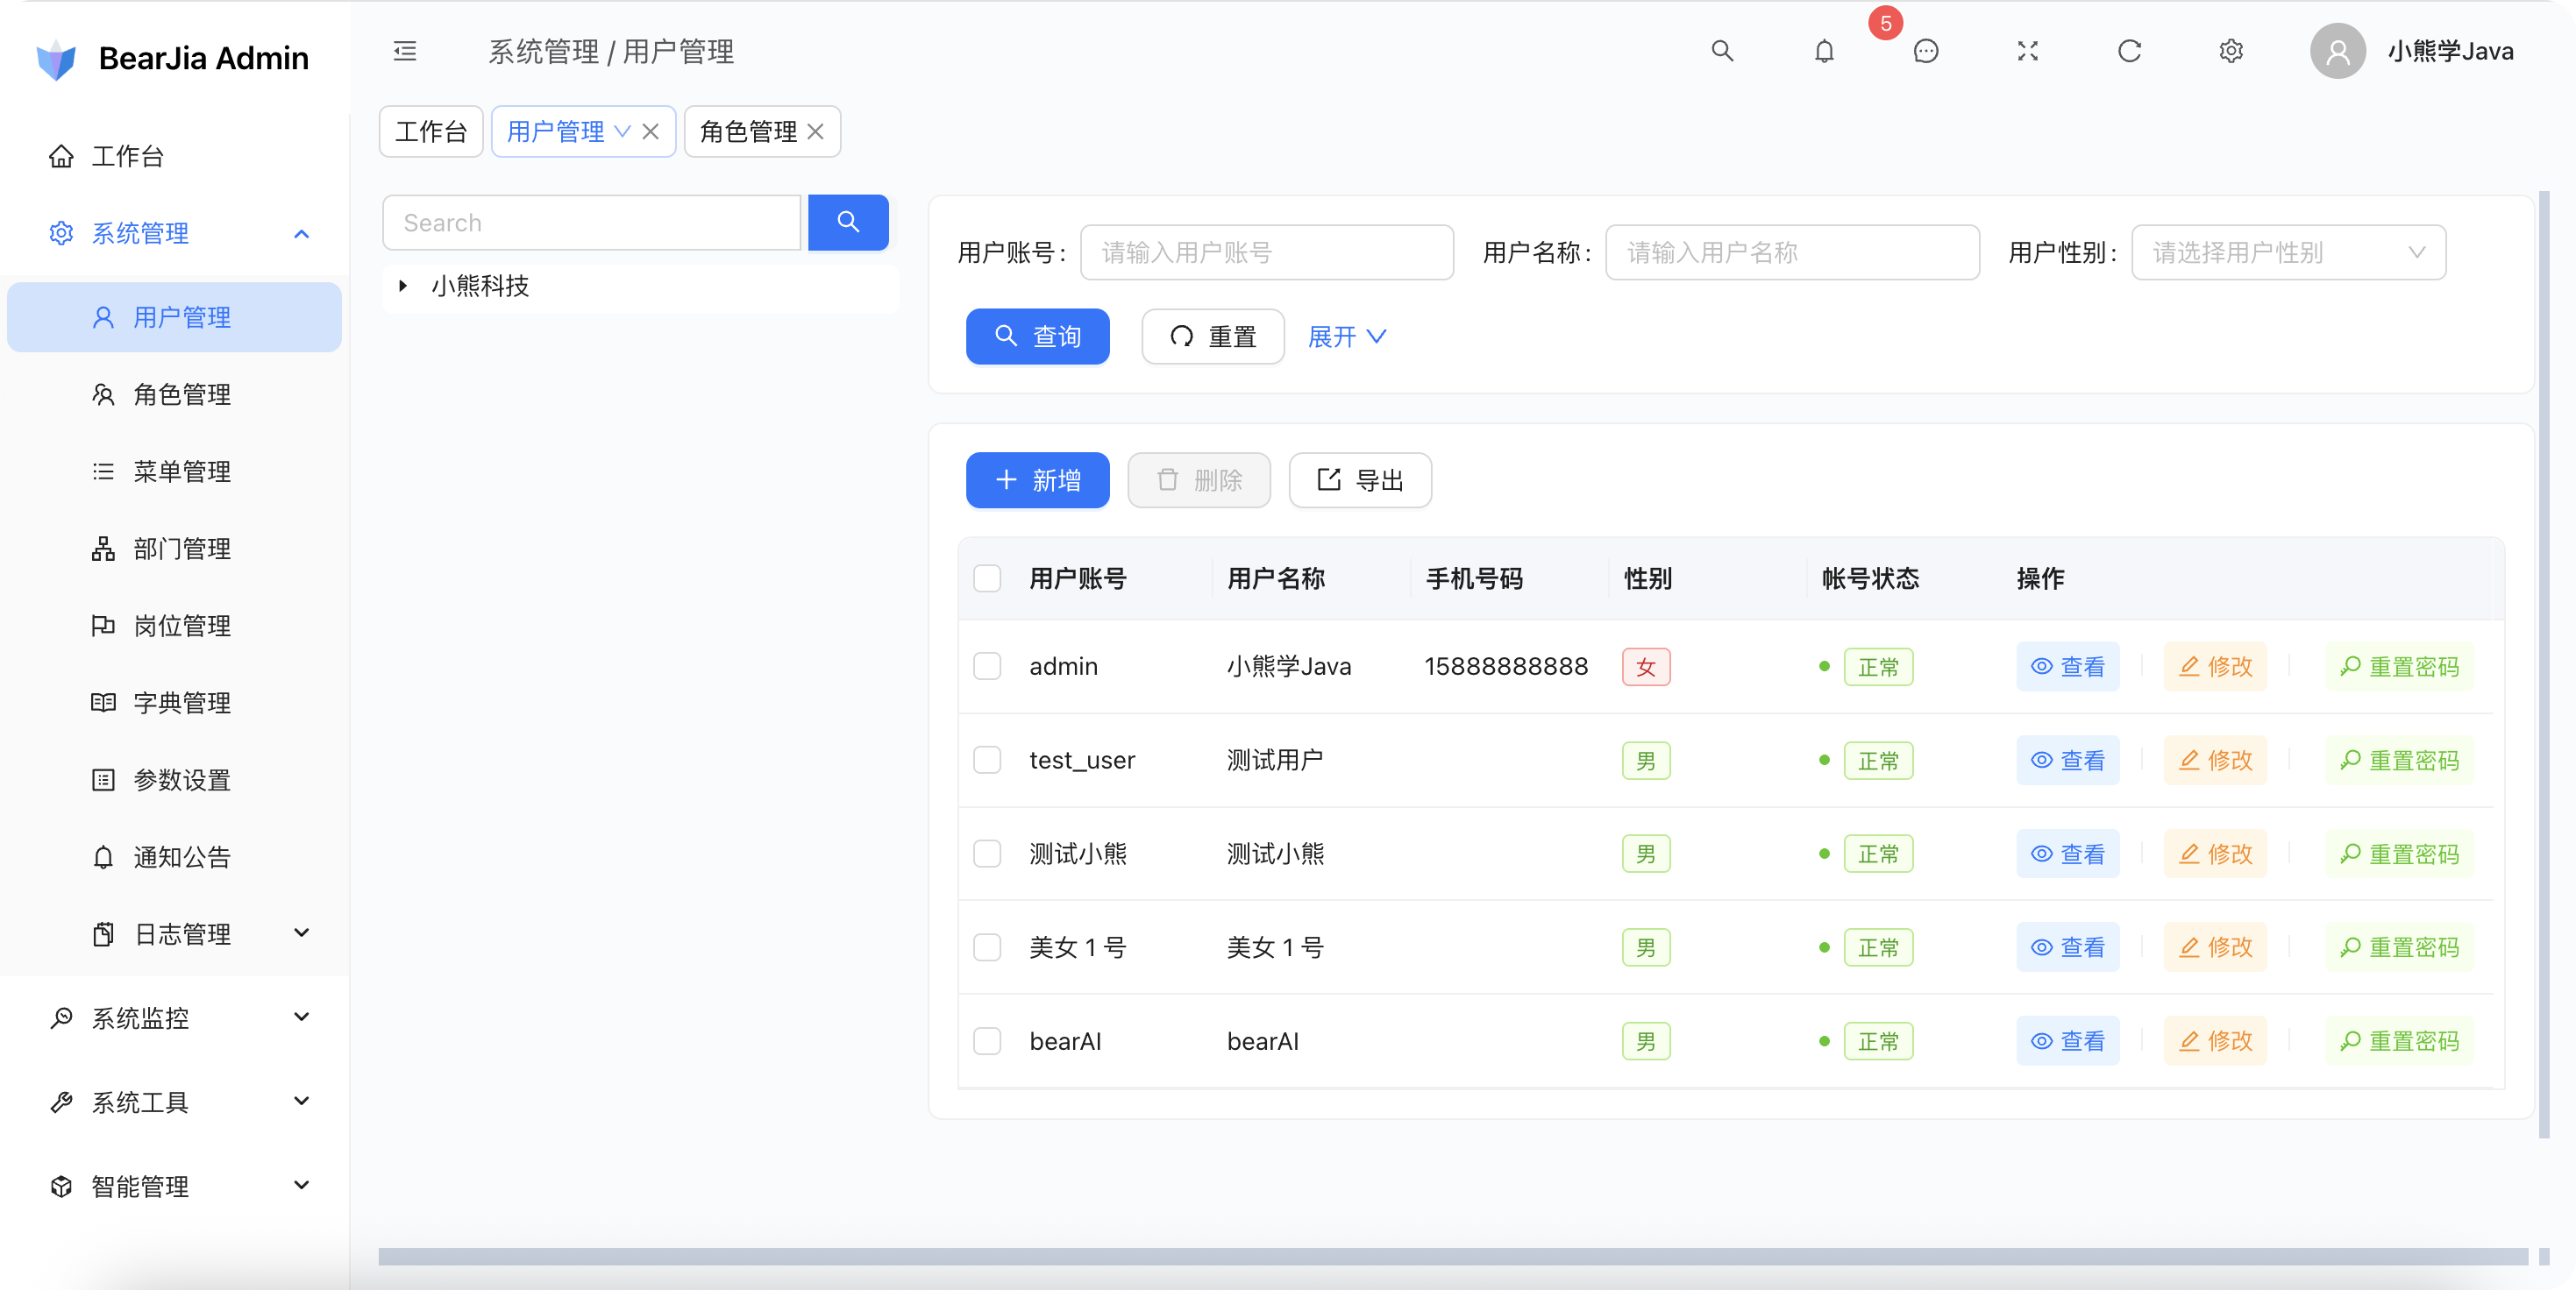
Task: Open the 用户性别 dropdown
Action: point(2288,252)
